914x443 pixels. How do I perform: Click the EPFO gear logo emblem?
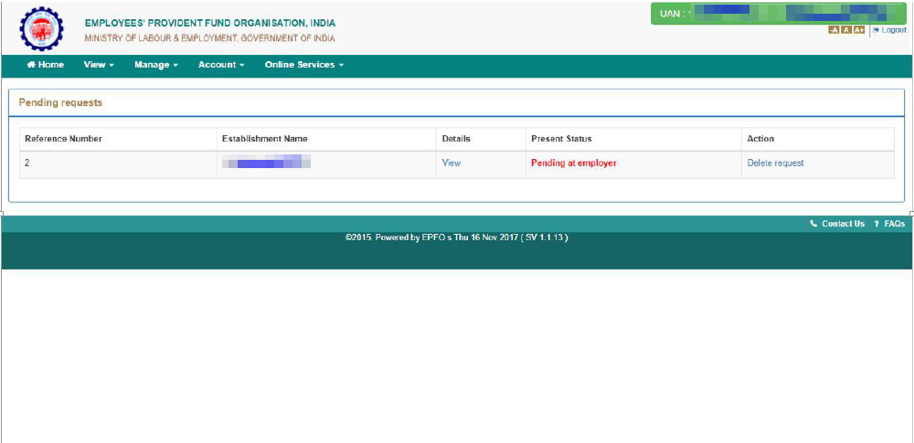coord(41,28)
